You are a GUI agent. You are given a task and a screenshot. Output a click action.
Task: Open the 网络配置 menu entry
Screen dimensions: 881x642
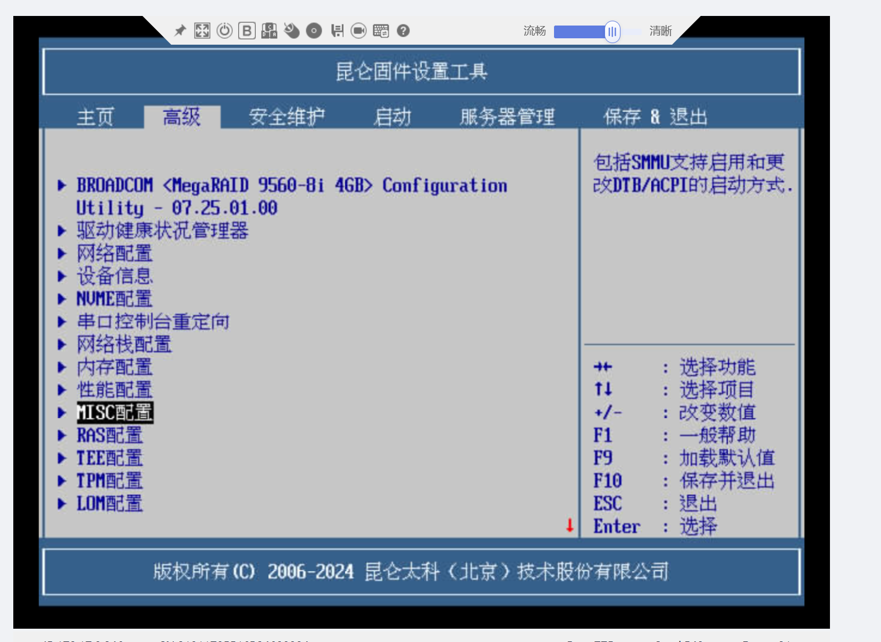point(115,254)
